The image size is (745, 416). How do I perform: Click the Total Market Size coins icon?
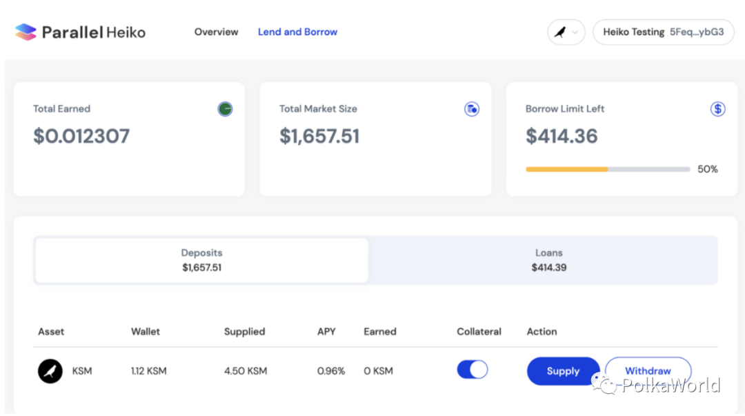[x=472, y=109]
